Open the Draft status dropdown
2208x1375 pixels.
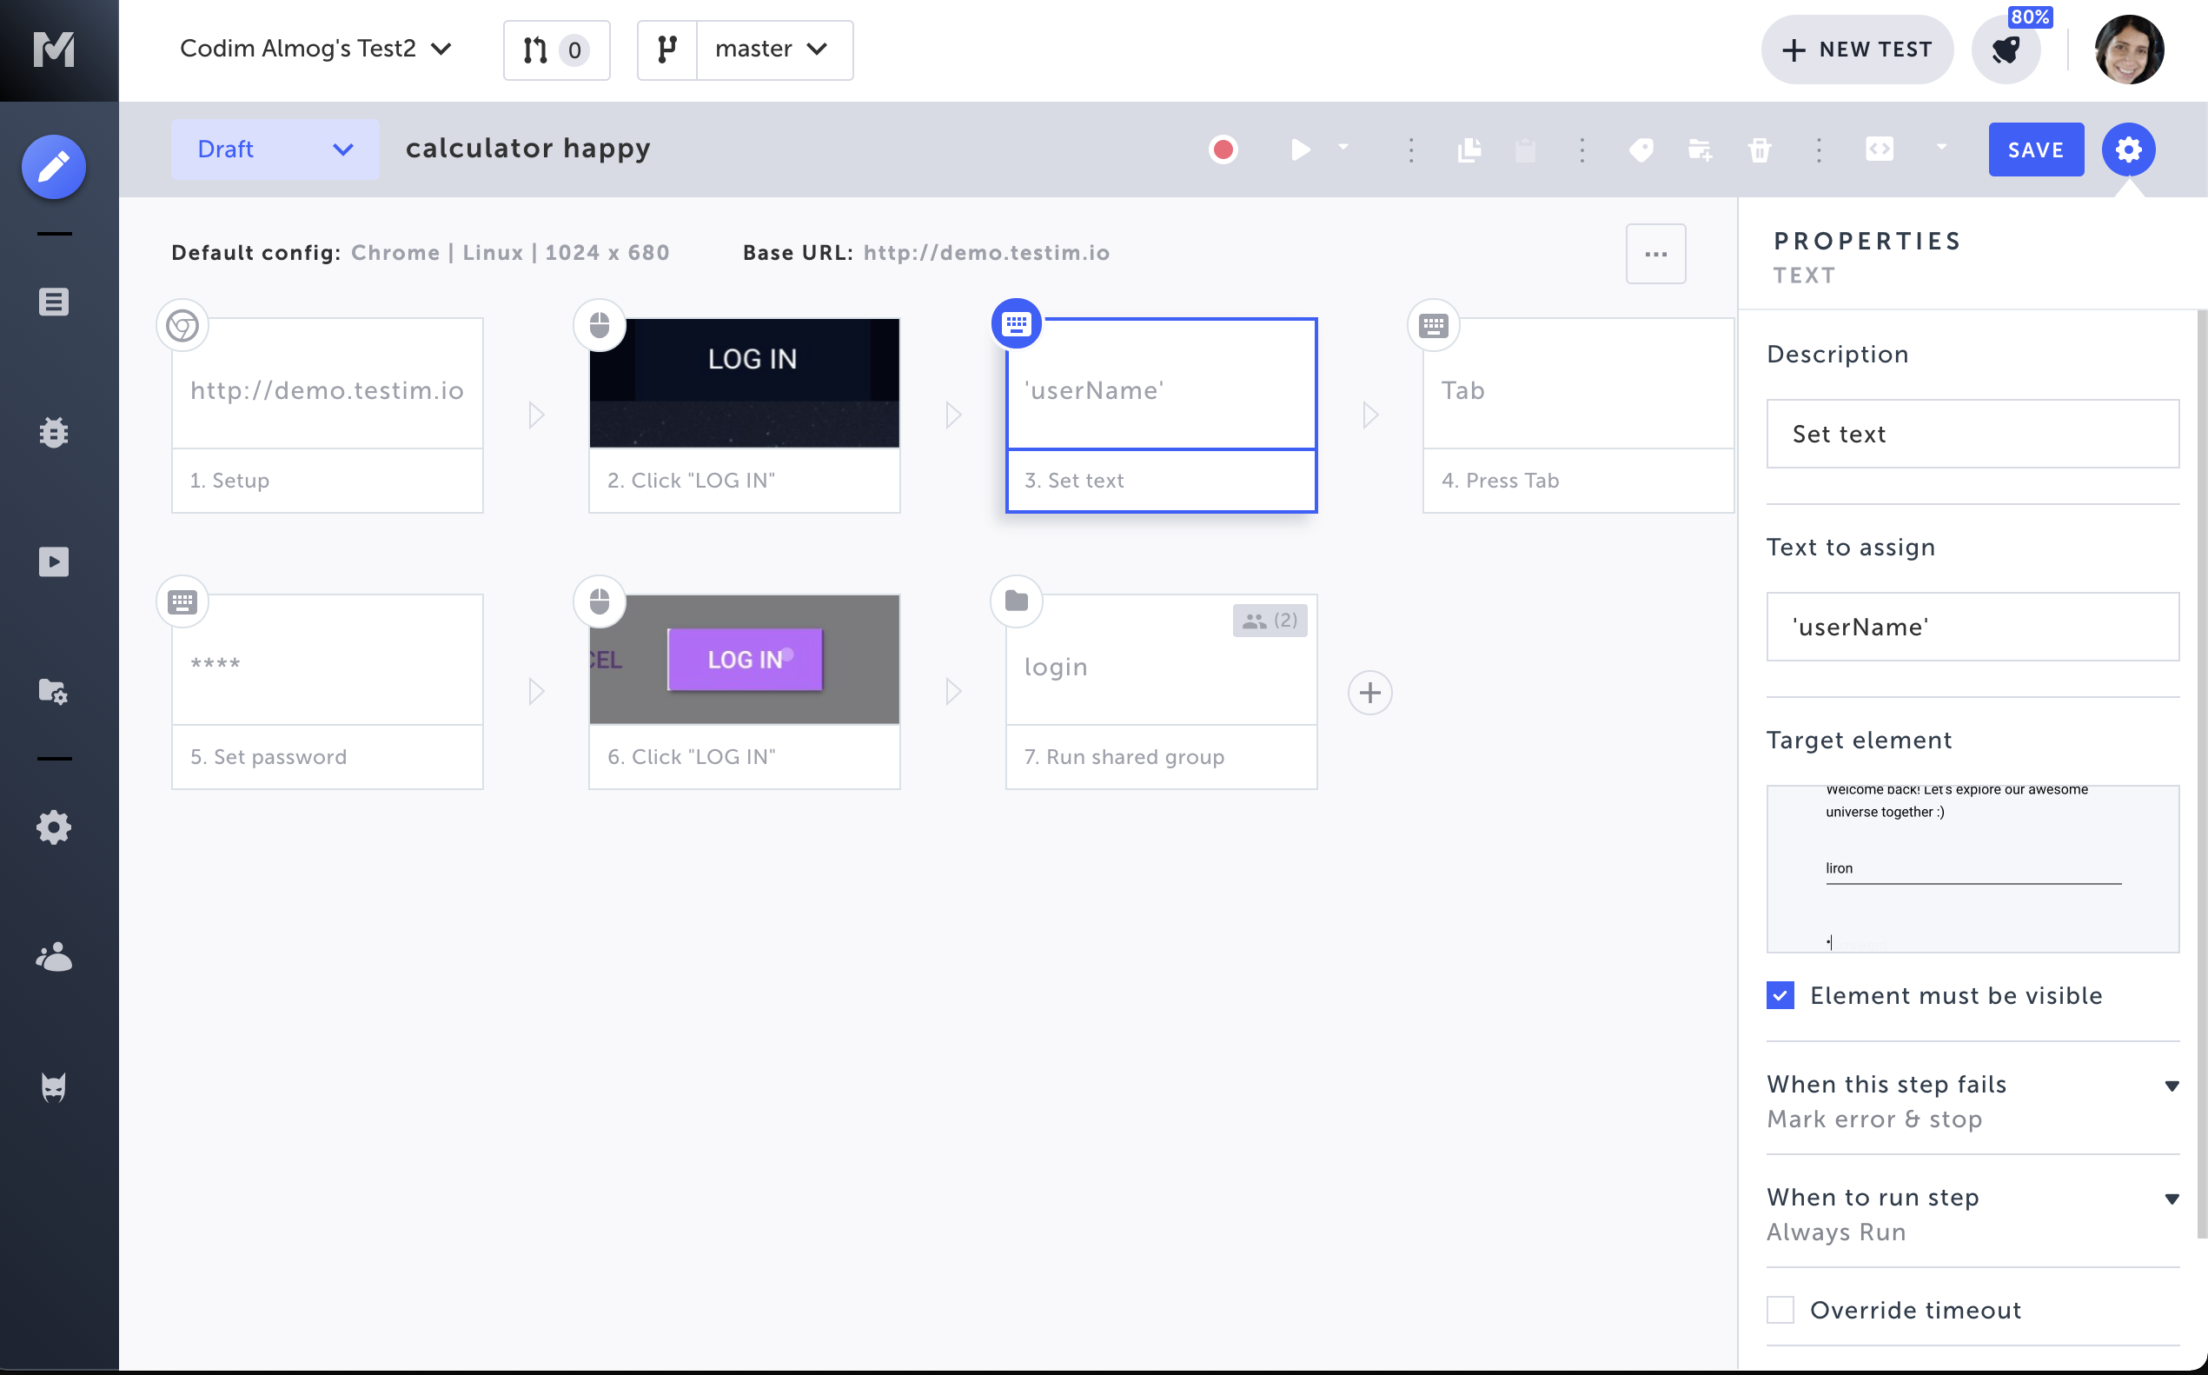[x=275, y=149]
